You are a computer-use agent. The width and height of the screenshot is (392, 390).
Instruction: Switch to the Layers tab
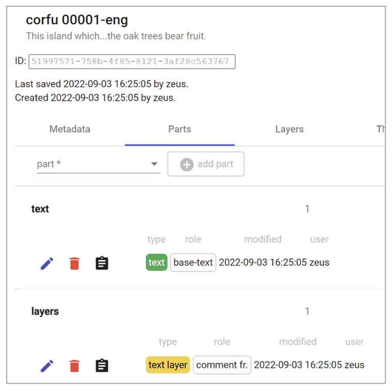pyautogui.click(x=290, y=129)
